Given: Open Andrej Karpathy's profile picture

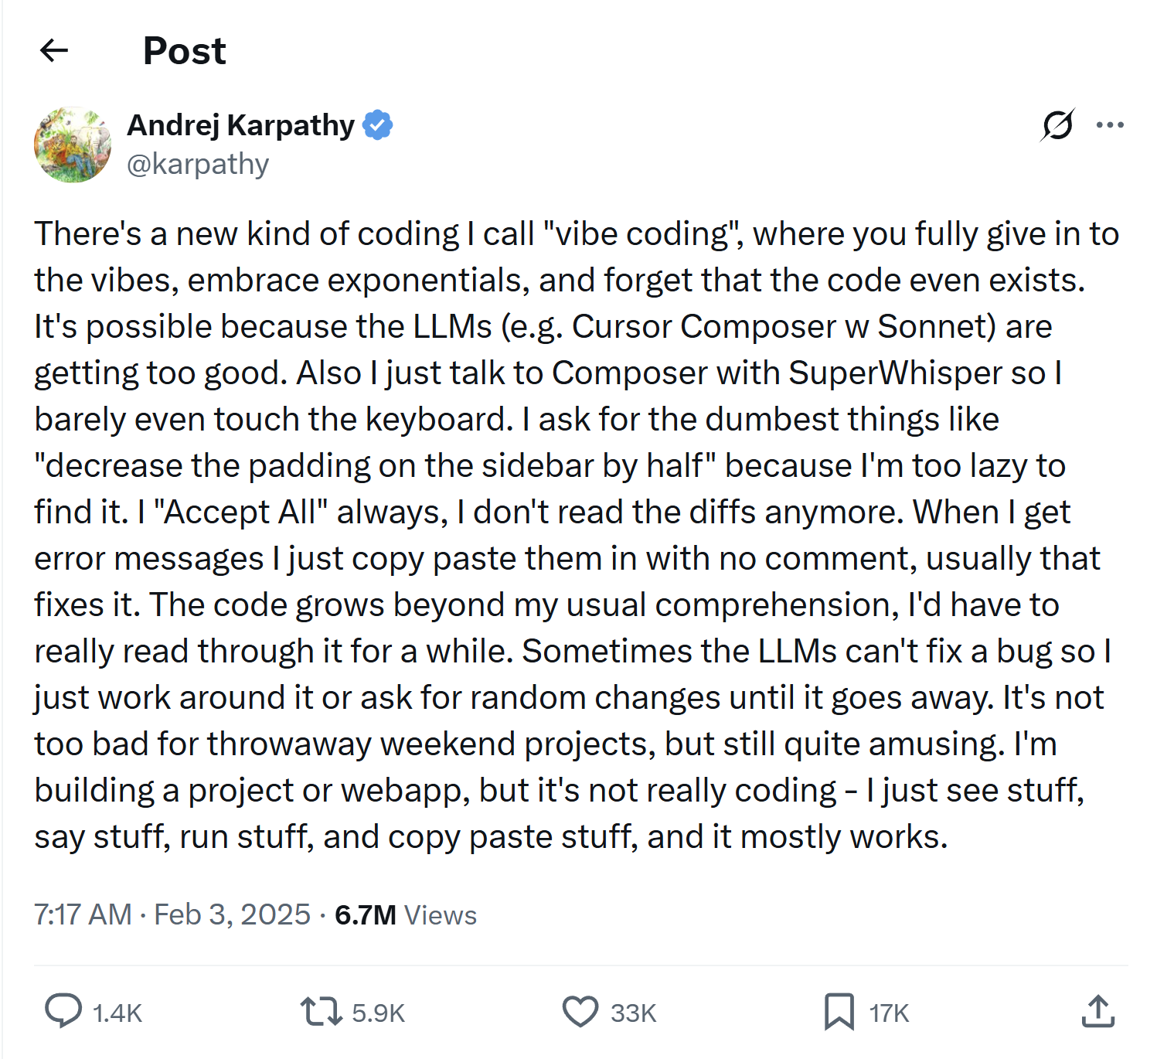Looking at the screenshot, I should (73, 145).
